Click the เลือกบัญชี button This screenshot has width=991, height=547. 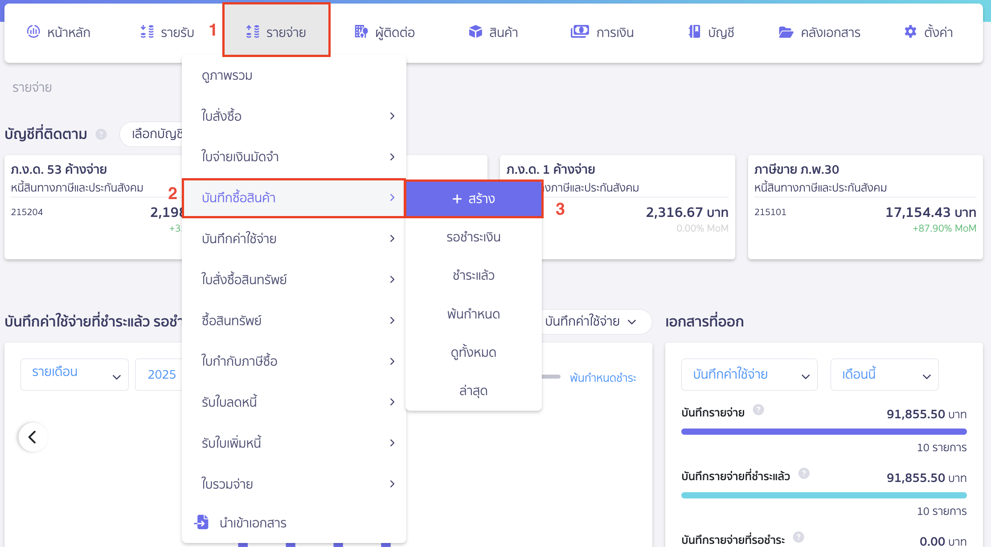coord(152,134)
